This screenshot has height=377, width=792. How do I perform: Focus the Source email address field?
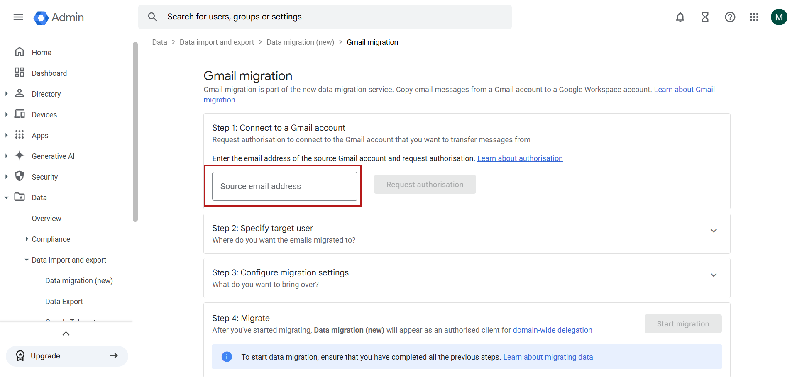pyautogui.click(x=284, y=186)
